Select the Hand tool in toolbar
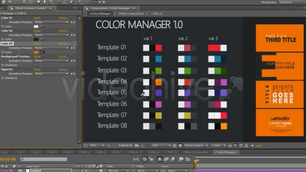Image resolution: width=306 pixels, height=172 pixels. tap(3, 2)
